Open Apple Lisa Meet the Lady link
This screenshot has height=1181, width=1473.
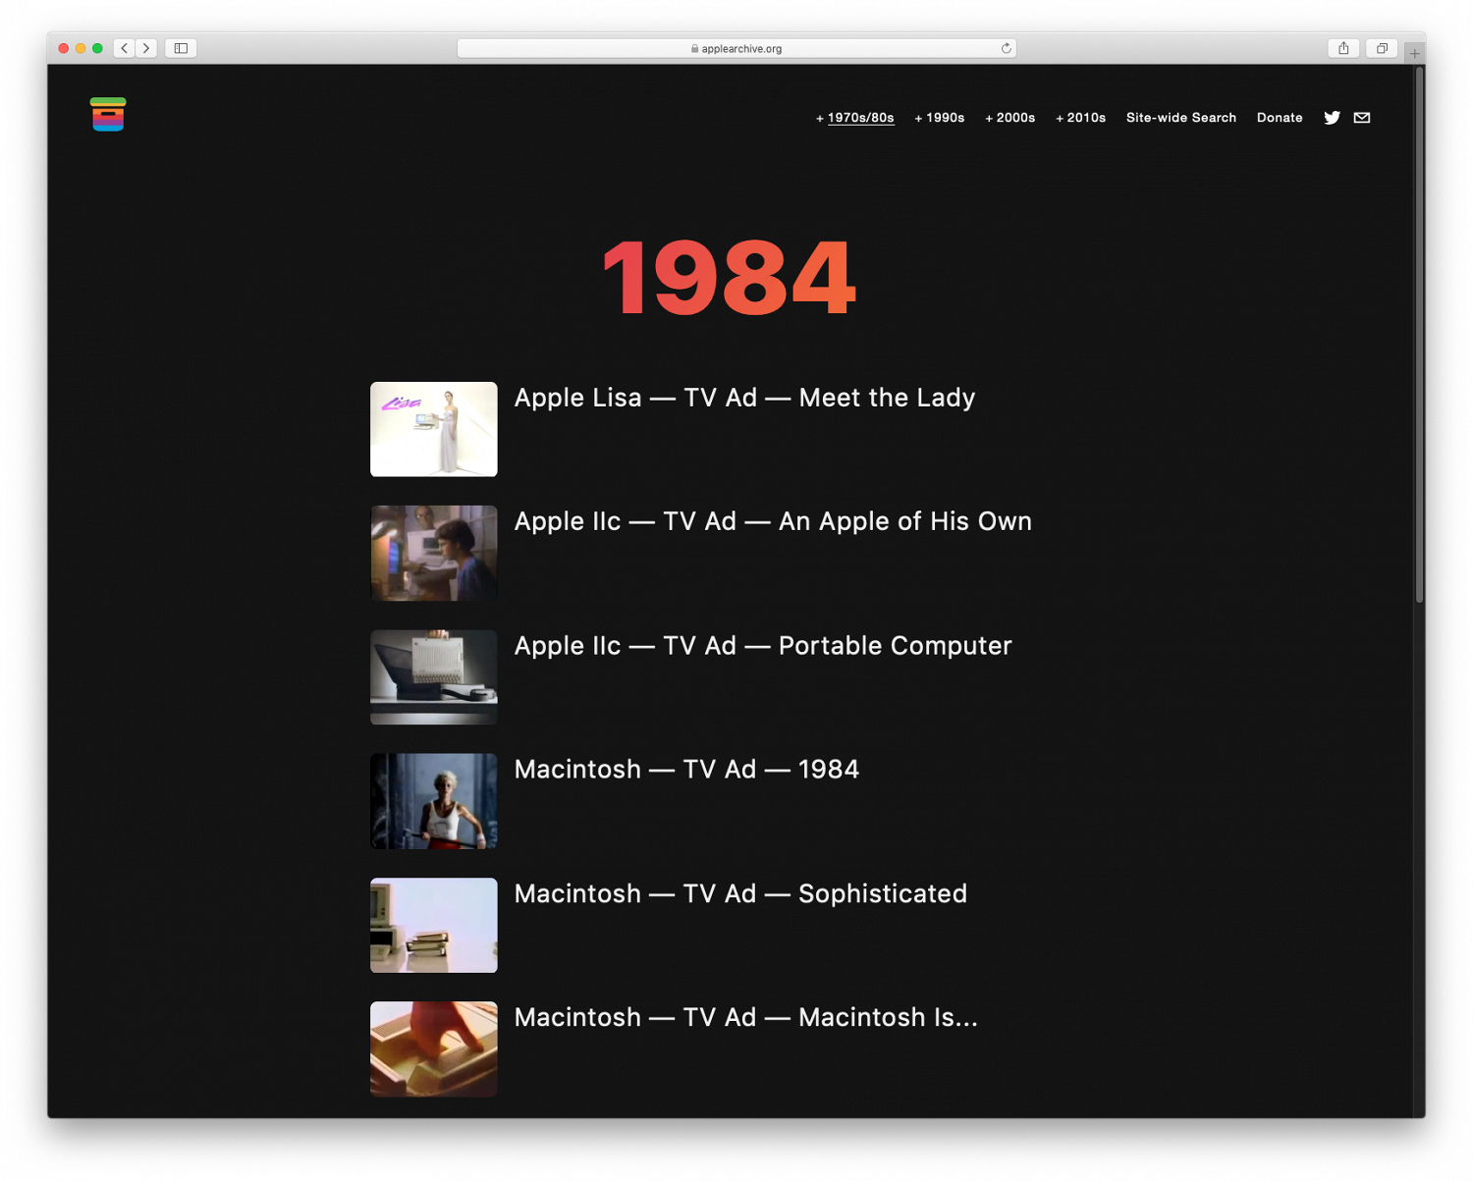(x=744, y=398)
